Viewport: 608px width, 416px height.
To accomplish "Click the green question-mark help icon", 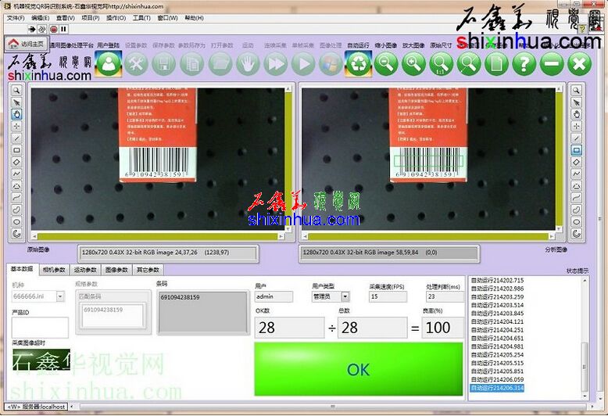I will tap(524, 63).
